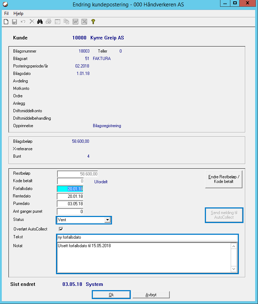The image size is (258, 304).
Task: Click customer name Kyrre Greip AS
Action: (x=107, y=38)
